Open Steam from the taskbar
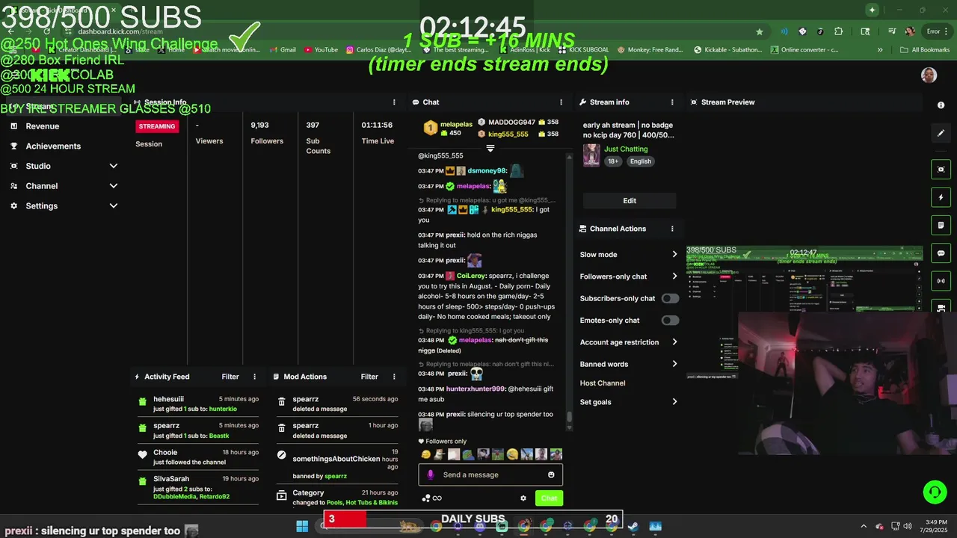The image size is (957, 538). [633, 526]
